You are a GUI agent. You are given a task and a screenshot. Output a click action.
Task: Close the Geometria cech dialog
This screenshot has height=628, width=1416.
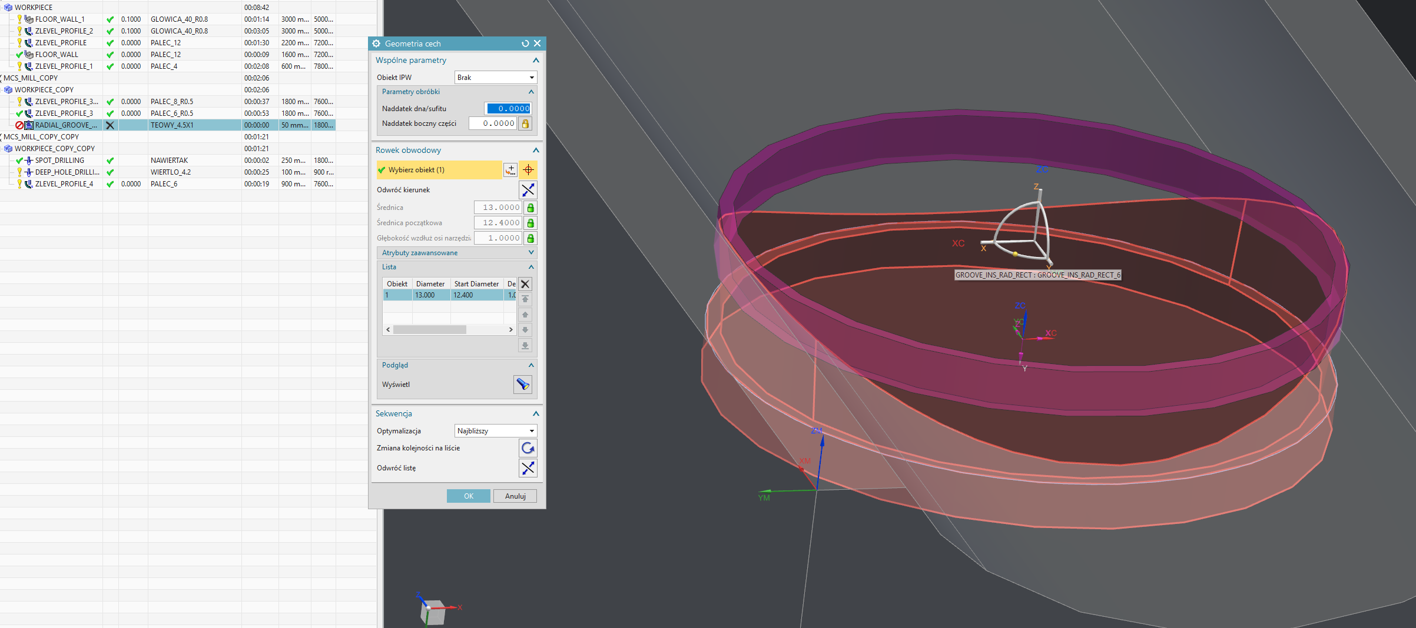(x=537, y=44)
